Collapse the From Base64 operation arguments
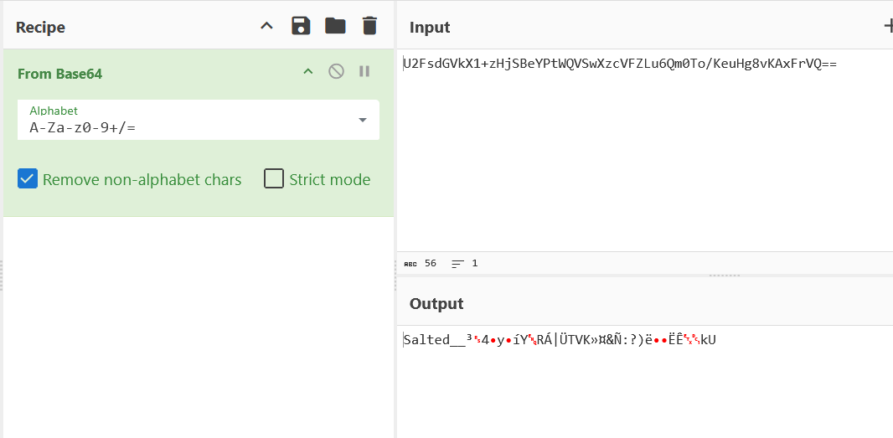Viewport: 893px width, 438px height. click(x=307, y=71)
